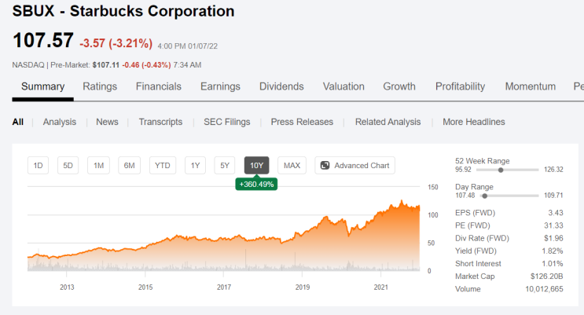Click the SBUX - Starbucks Corporation title

[123, 11]
